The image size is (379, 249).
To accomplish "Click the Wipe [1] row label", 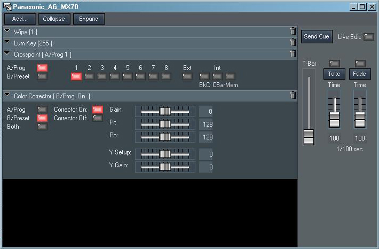I will [26, 32].
